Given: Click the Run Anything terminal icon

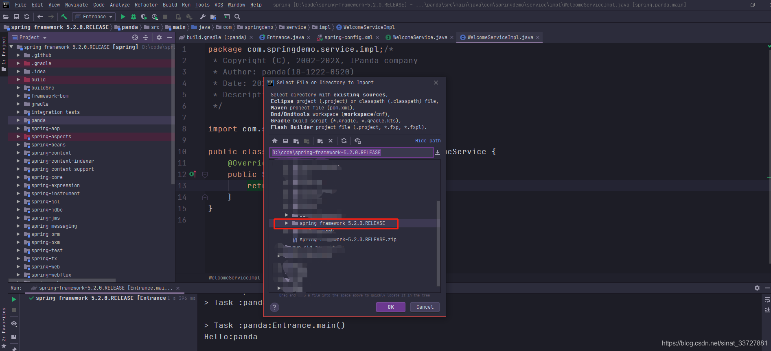Looking at the screenshot, I should [227, 17].
